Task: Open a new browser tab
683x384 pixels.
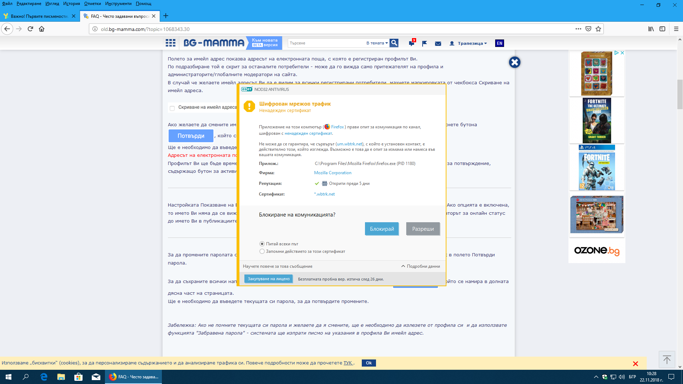Action: click(x=166, y=16)
